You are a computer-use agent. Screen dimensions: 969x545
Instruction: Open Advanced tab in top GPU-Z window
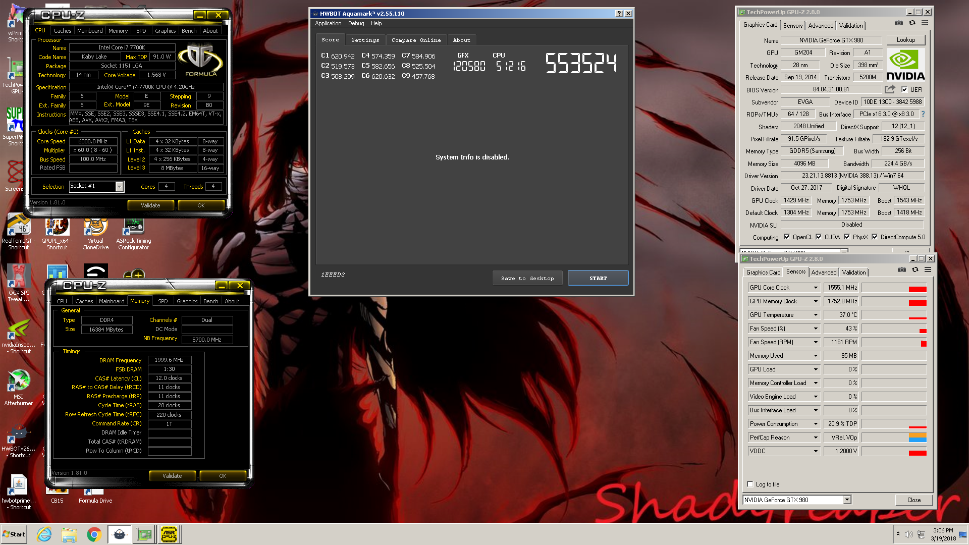[x=821, y=26]
